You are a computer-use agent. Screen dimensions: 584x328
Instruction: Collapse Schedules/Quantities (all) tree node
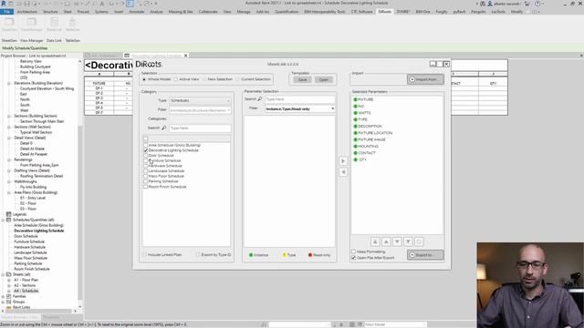pos(4,220)
